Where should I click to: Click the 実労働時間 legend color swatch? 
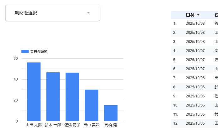(25, 51)
